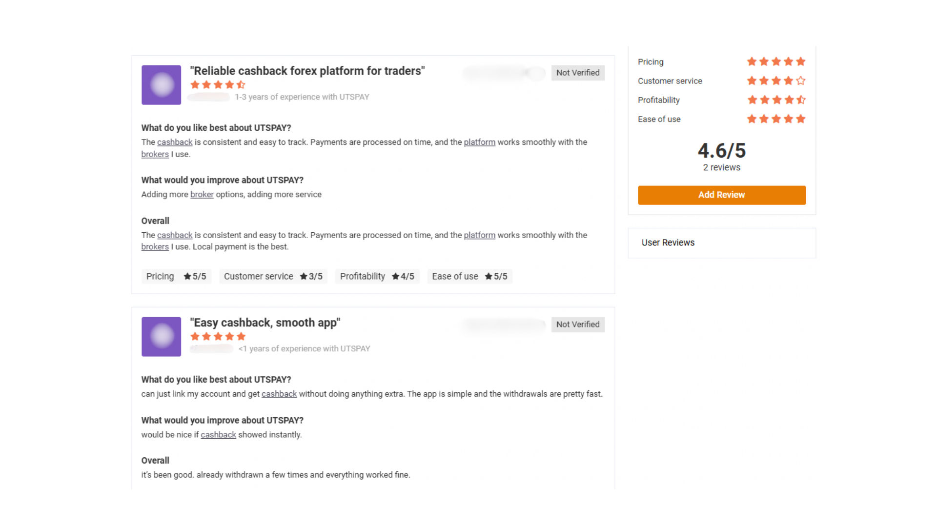The image size is (937, 527).
Task: Click the Ease of use stars in the summary panel
Action: coord(776,119)
